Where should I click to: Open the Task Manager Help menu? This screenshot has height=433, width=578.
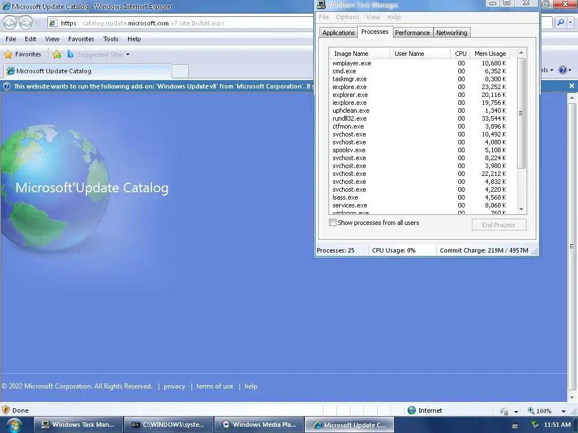(x=393, y=17)
